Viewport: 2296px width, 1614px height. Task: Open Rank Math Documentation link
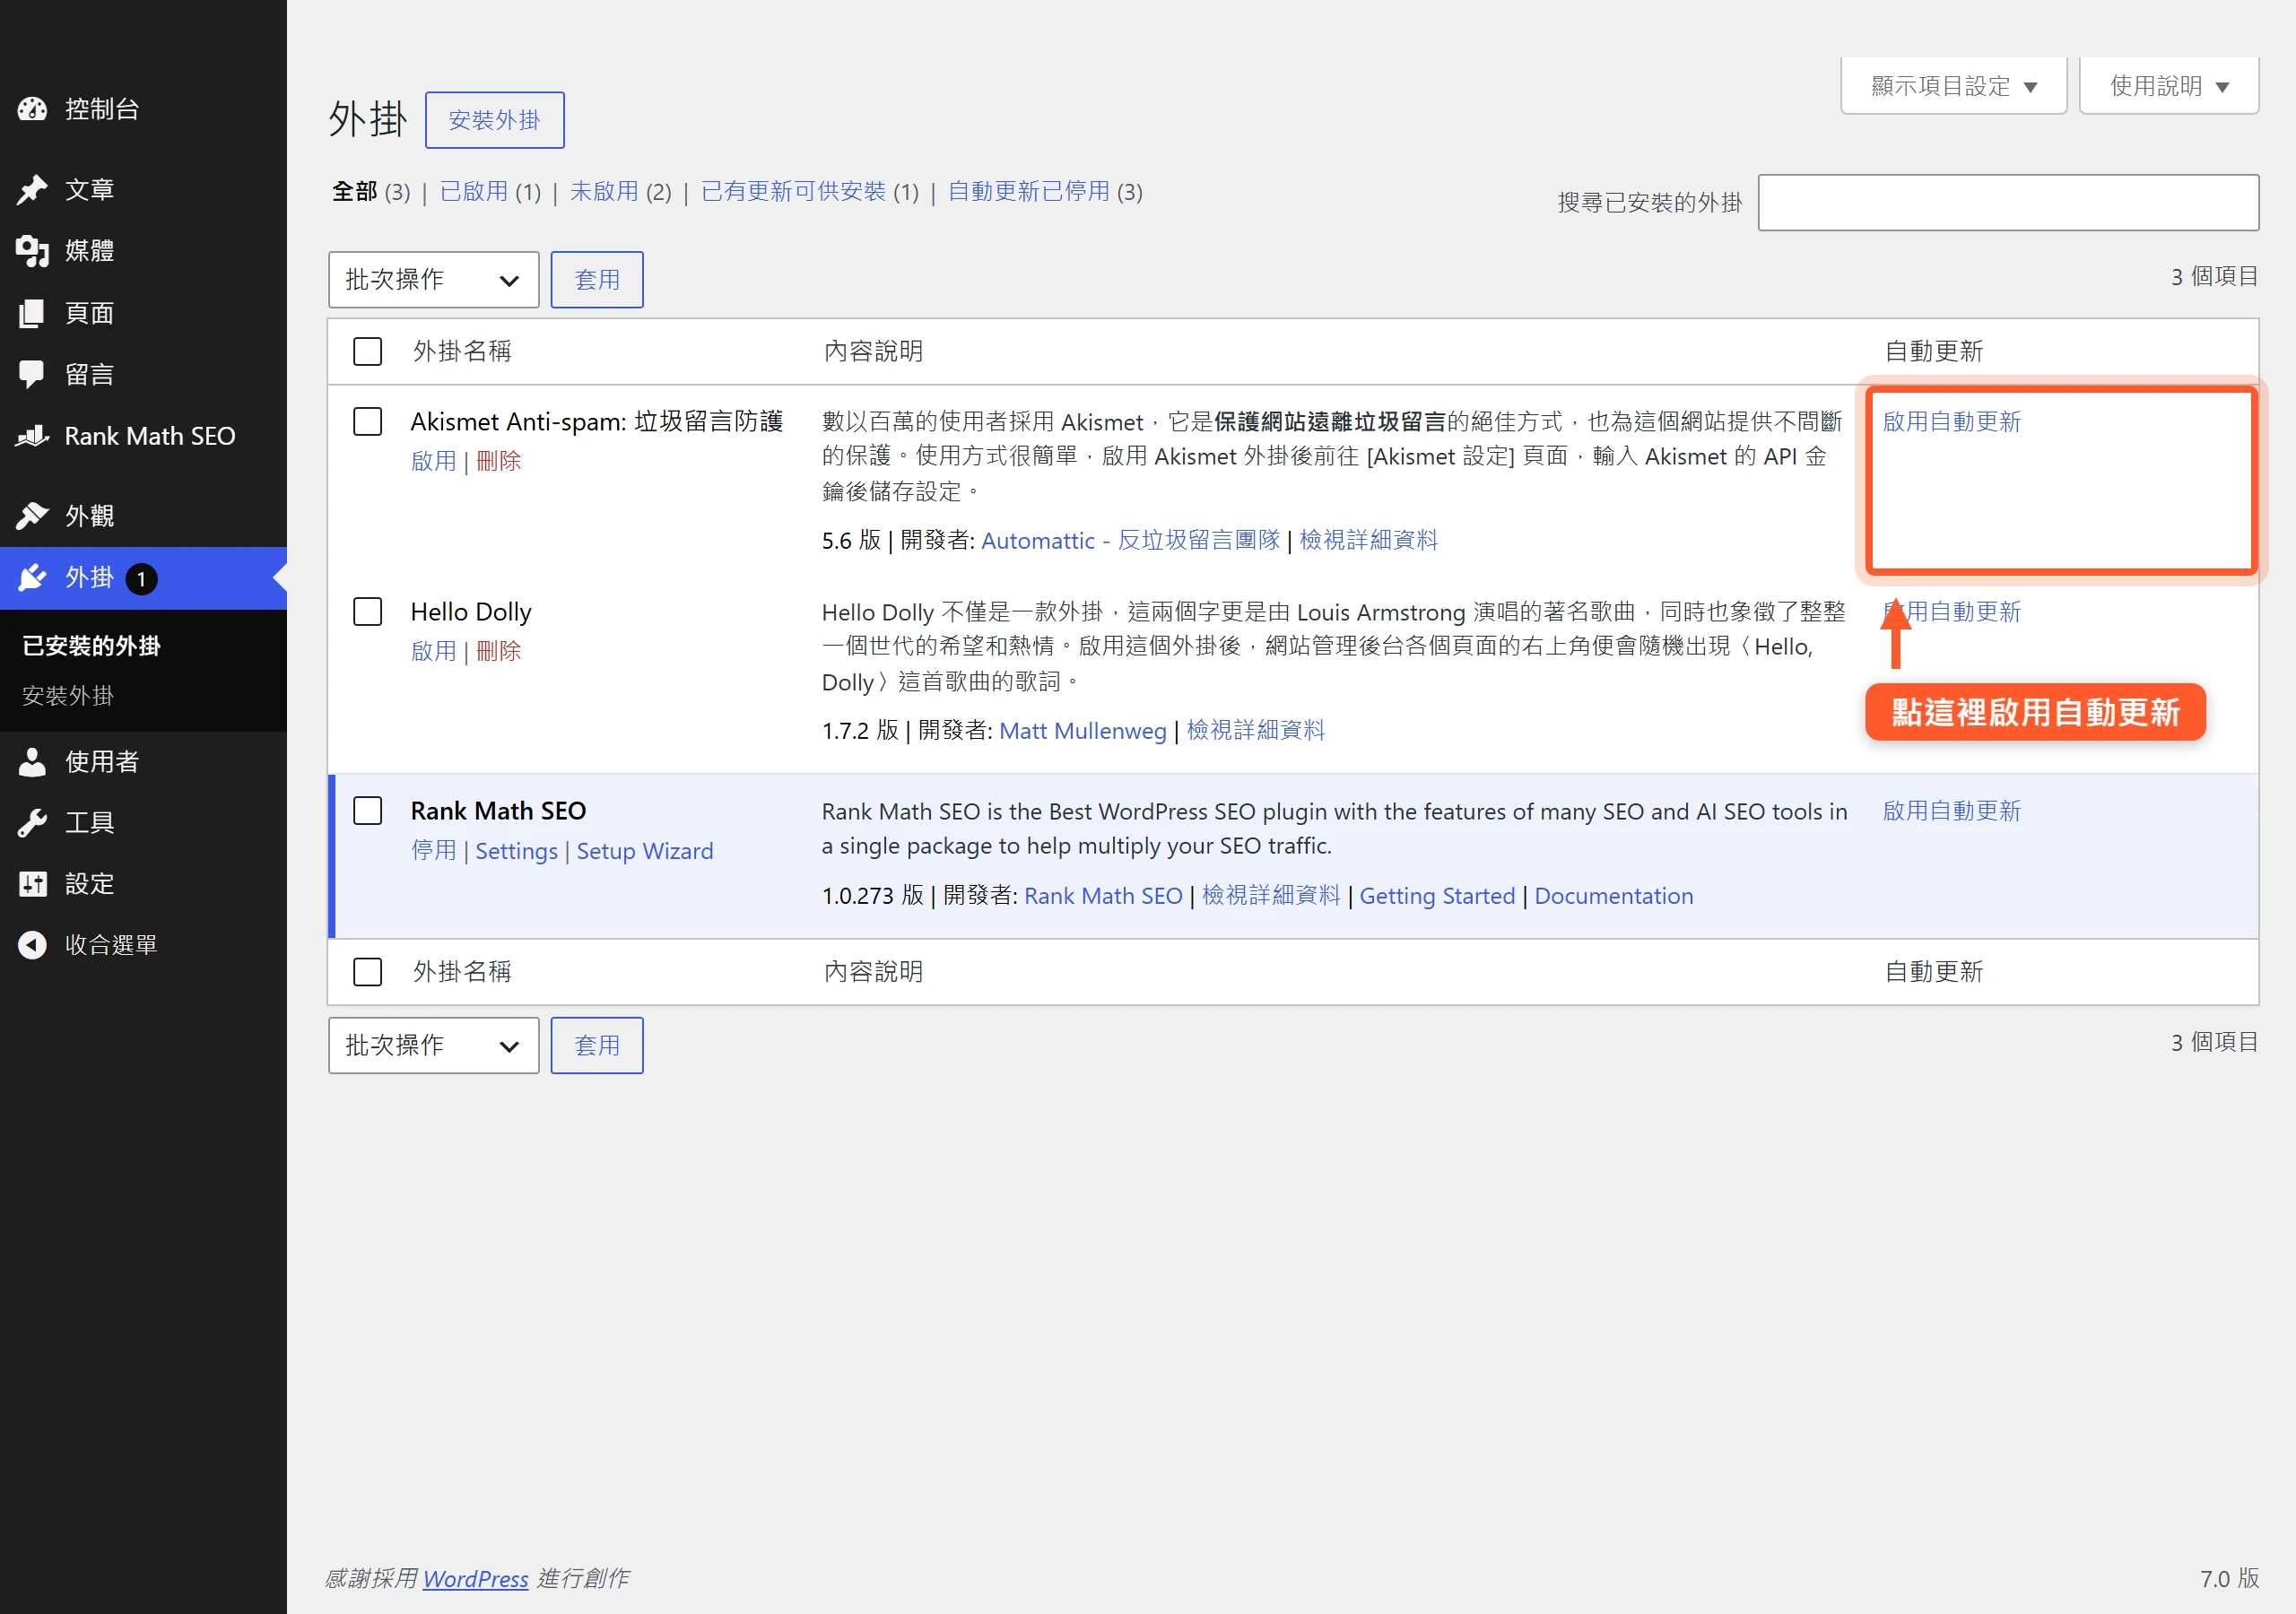(x=1614, y=896)
